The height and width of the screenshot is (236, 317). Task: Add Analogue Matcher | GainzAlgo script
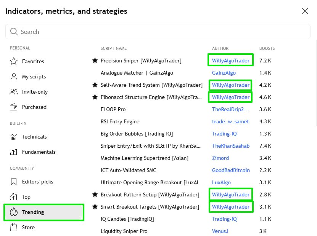137,73
